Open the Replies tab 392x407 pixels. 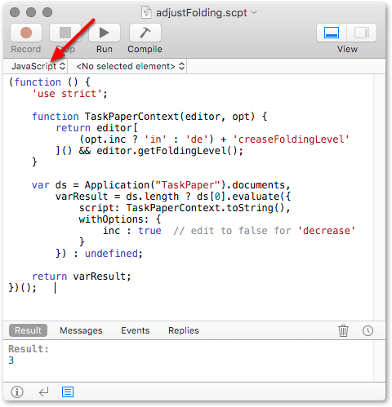point(184,330)
